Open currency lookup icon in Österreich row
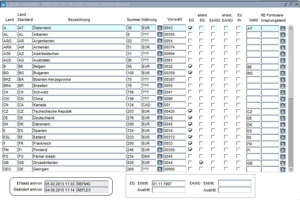300x200 pixels. click(160, 28)
